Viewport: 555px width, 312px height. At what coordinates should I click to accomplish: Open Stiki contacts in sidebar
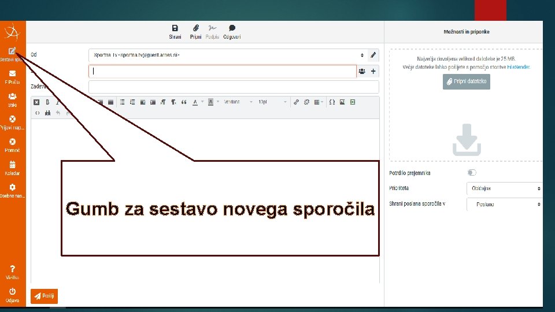pos(12,100)
